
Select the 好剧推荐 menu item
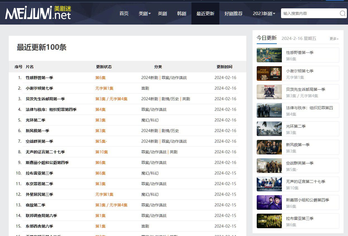tap(234, 13)
